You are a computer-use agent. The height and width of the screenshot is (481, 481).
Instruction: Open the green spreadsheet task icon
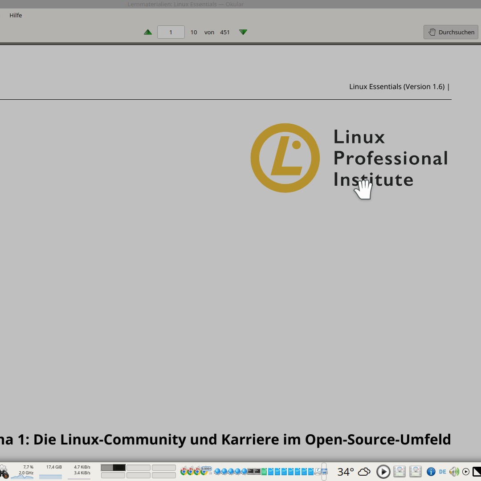[264, 472]
